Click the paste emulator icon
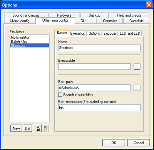The width and height of the screenshot is (154, 150). coord(45,128)
